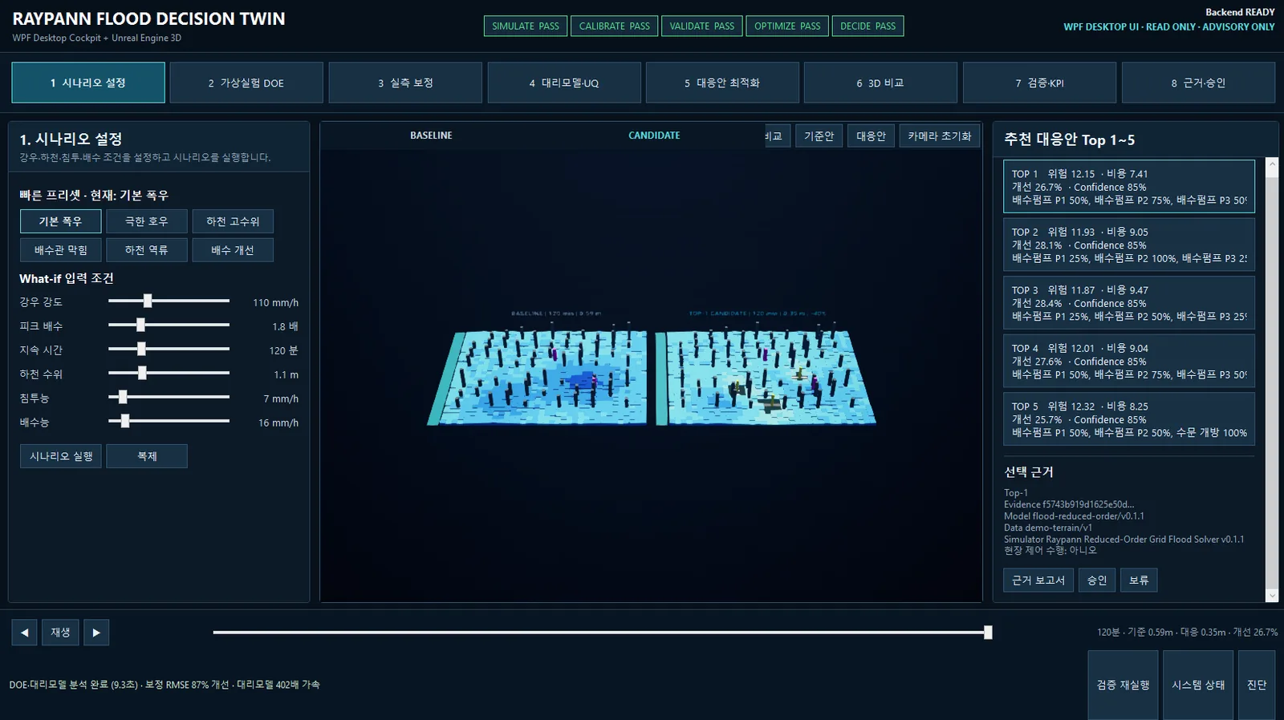Open tab 4 대리모델·UQ
Viewport: 1284px width, 720px height.
564,83
